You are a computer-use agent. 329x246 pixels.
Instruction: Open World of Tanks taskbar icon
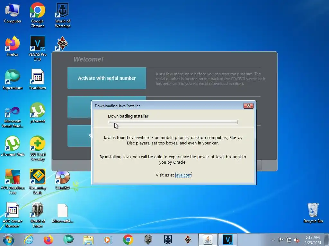(x=148, y=240)
